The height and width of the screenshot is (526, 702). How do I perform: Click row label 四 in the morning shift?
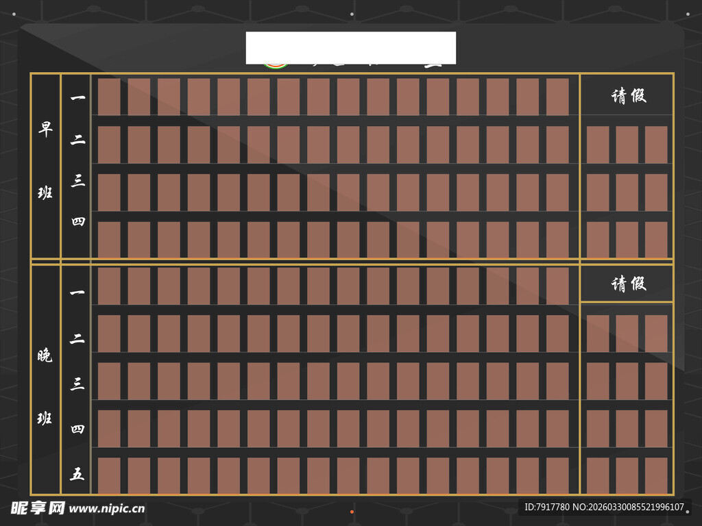[77, 221]
